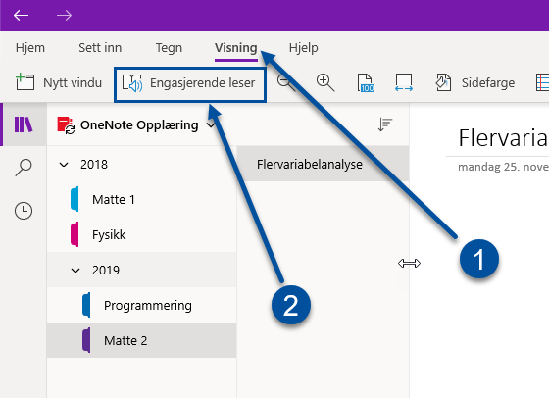Screen dimensions: 549x398
Task: Open the notebooks navigation icon
Action: pos(24,124)
